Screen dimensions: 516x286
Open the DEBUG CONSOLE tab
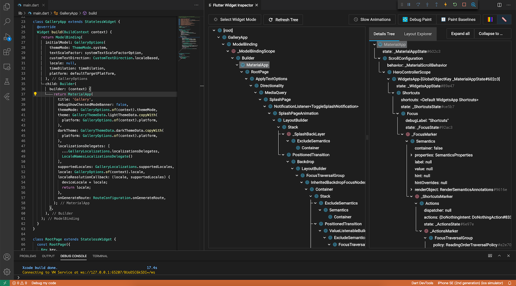pos(73,256)
